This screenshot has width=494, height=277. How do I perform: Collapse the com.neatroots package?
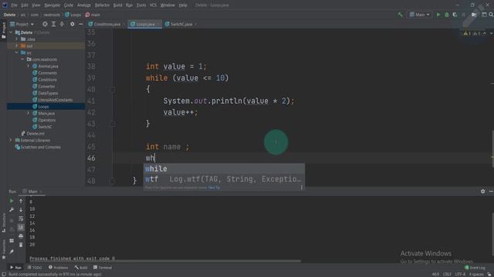coord(22,59)
